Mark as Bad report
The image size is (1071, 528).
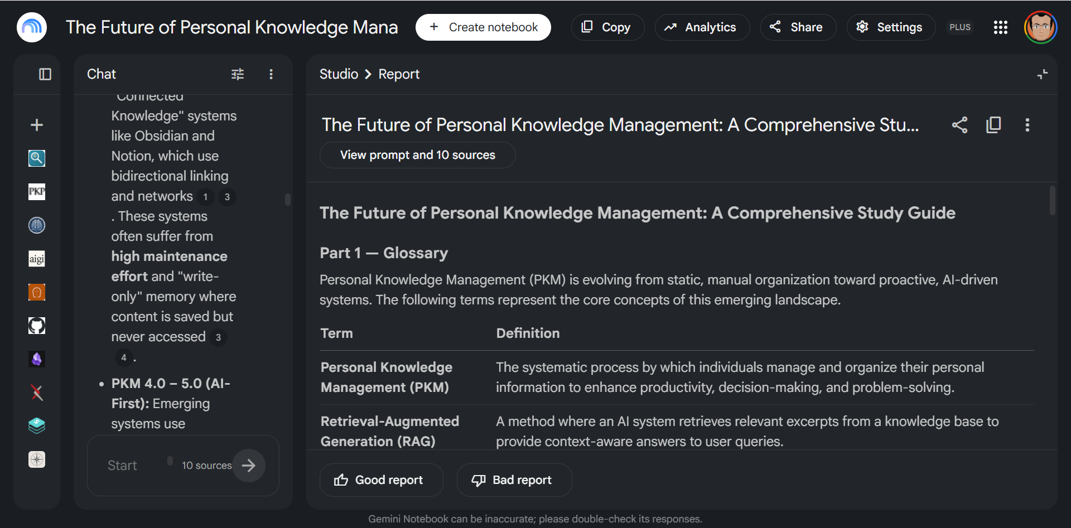click(514, 480)
